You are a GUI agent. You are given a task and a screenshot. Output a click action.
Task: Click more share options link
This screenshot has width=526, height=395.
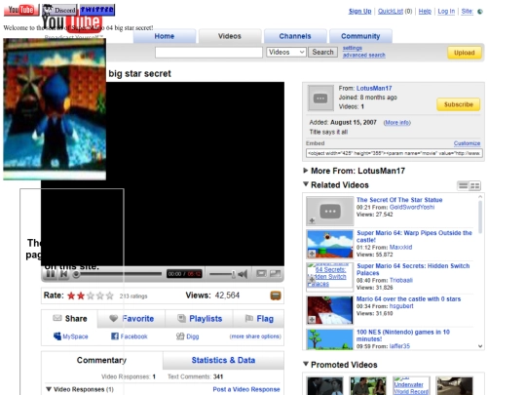255,336
